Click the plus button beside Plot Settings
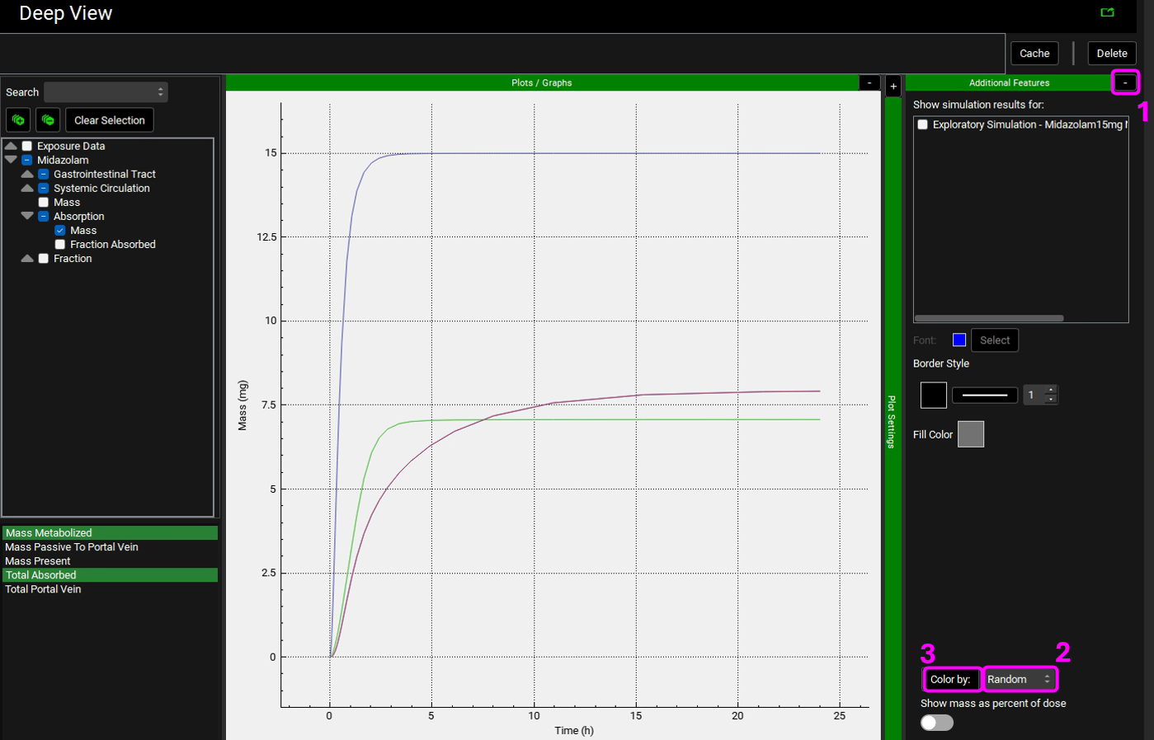The width and height of the screenshot is (1154, 740). point(893,87)
